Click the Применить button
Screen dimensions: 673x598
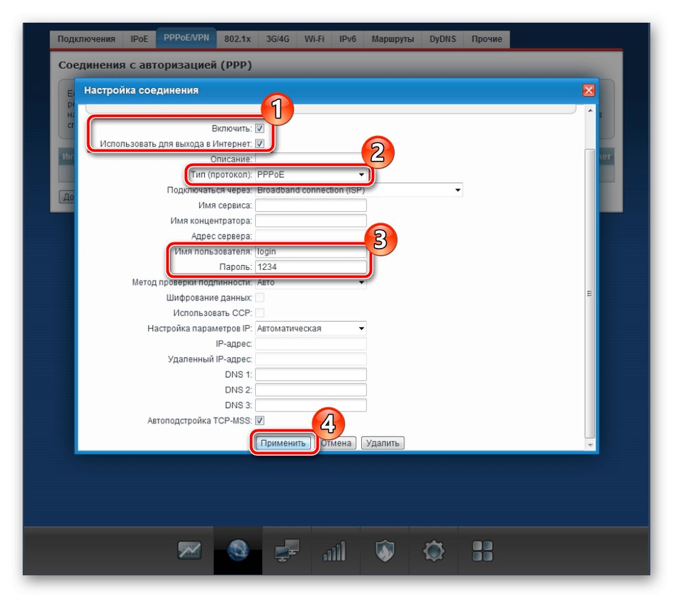click(x=283, y=443)
